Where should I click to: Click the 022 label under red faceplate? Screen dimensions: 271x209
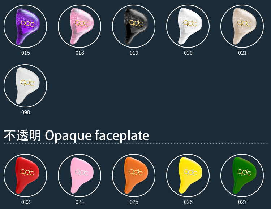click(x=26, y=202)
